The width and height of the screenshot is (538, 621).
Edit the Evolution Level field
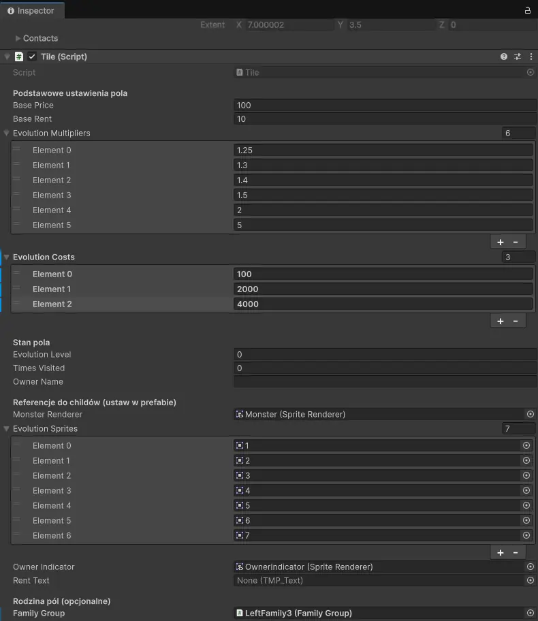tap(385, 355)
